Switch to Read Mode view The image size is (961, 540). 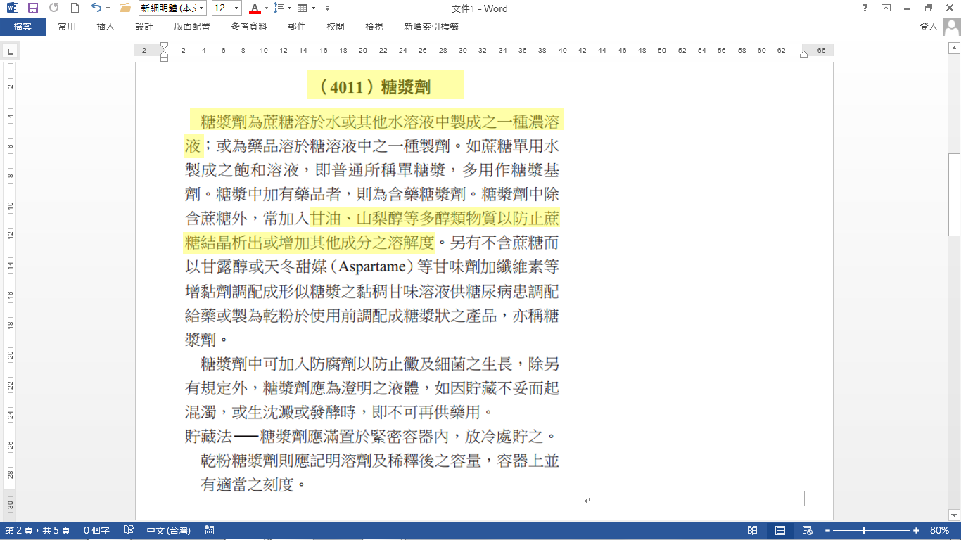[x=753, y=530]
